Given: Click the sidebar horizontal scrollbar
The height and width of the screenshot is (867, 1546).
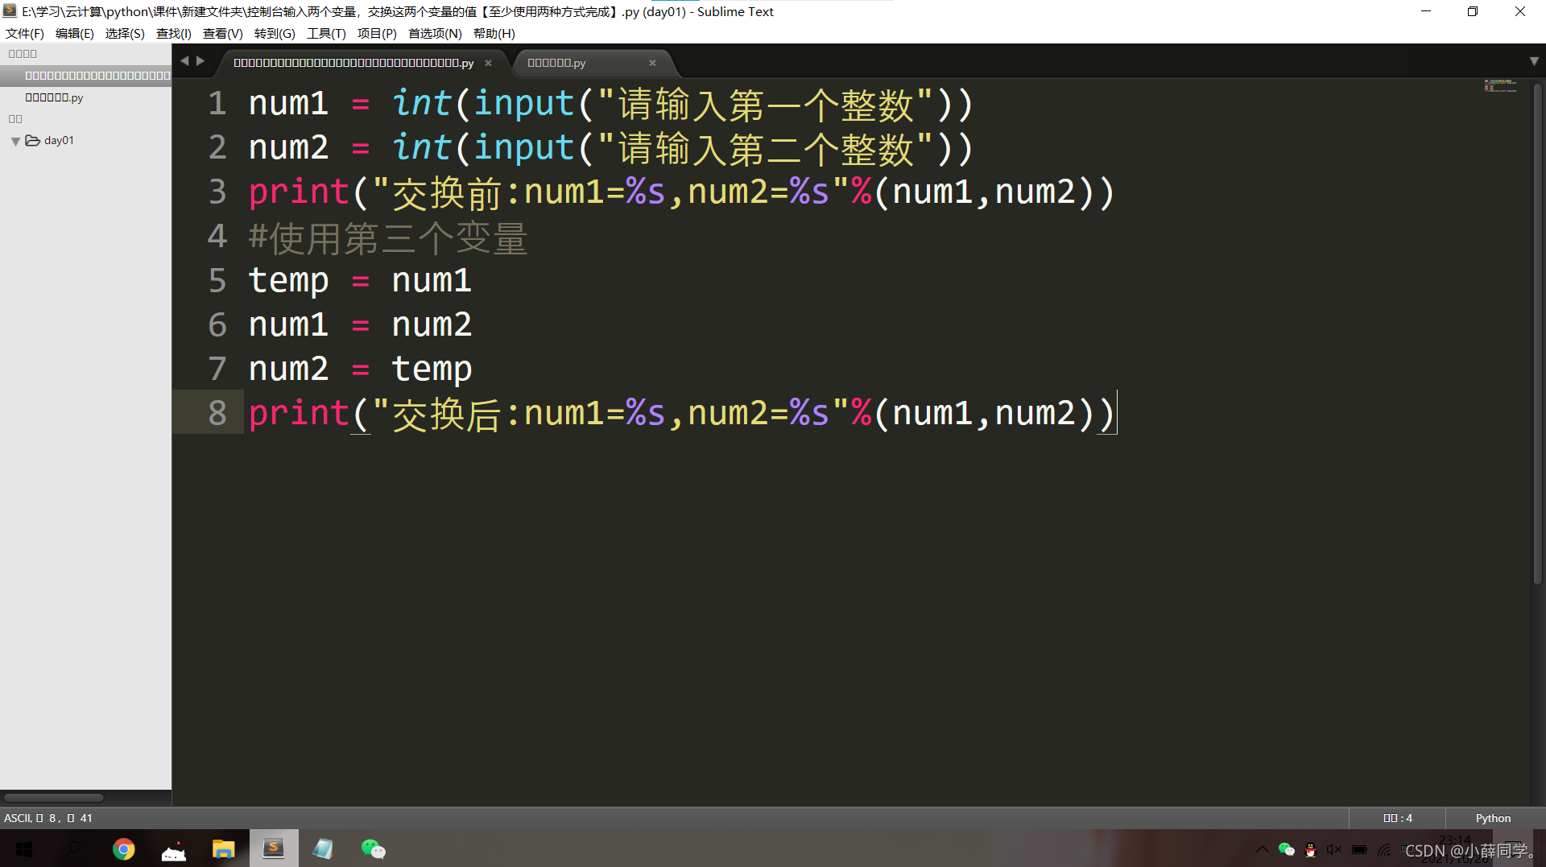Looking at the screenshot, I should pos(54,798).
